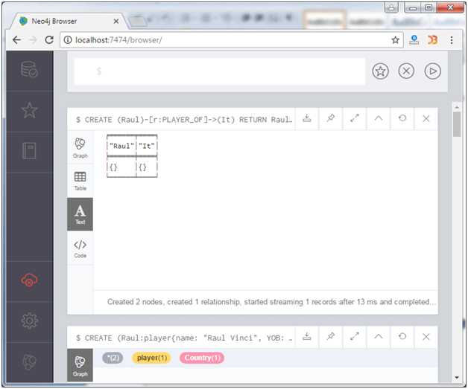Open the About Neo4j icon at sidebar bottom
This screenshot has width=468, height=389.
[29, 361]
